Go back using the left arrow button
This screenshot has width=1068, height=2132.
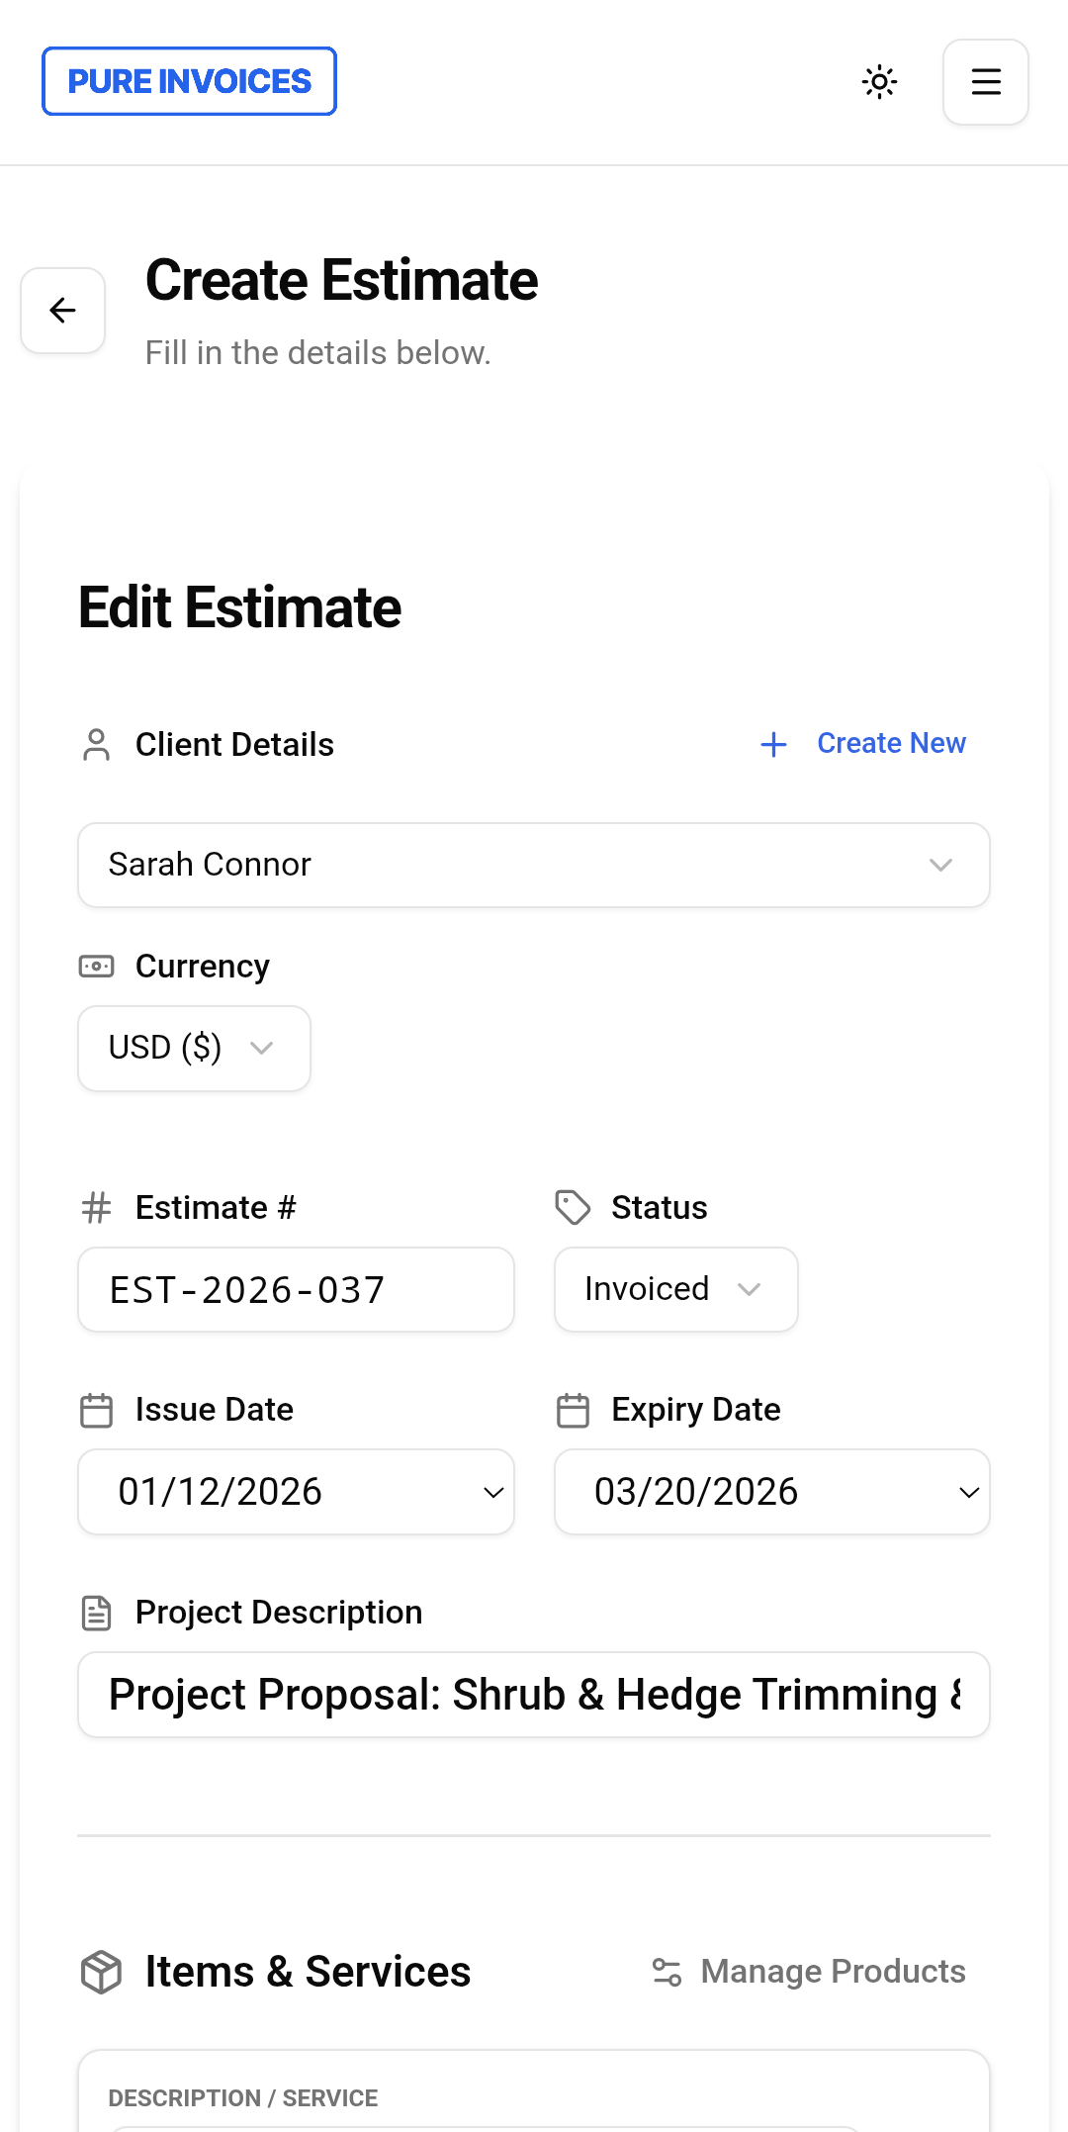(63, 311)
